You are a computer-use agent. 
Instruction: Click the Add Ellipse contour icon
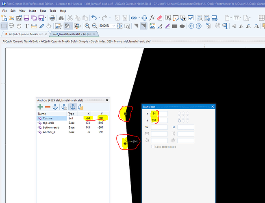point(182,26)
